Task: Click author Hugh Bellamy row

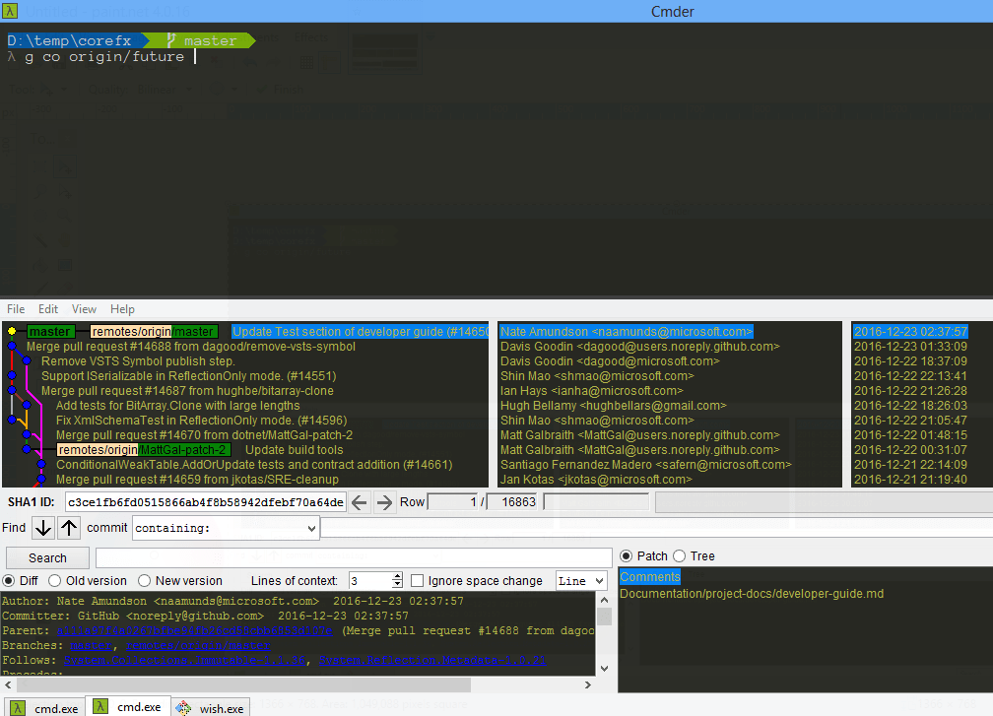Action: point(613,405)
